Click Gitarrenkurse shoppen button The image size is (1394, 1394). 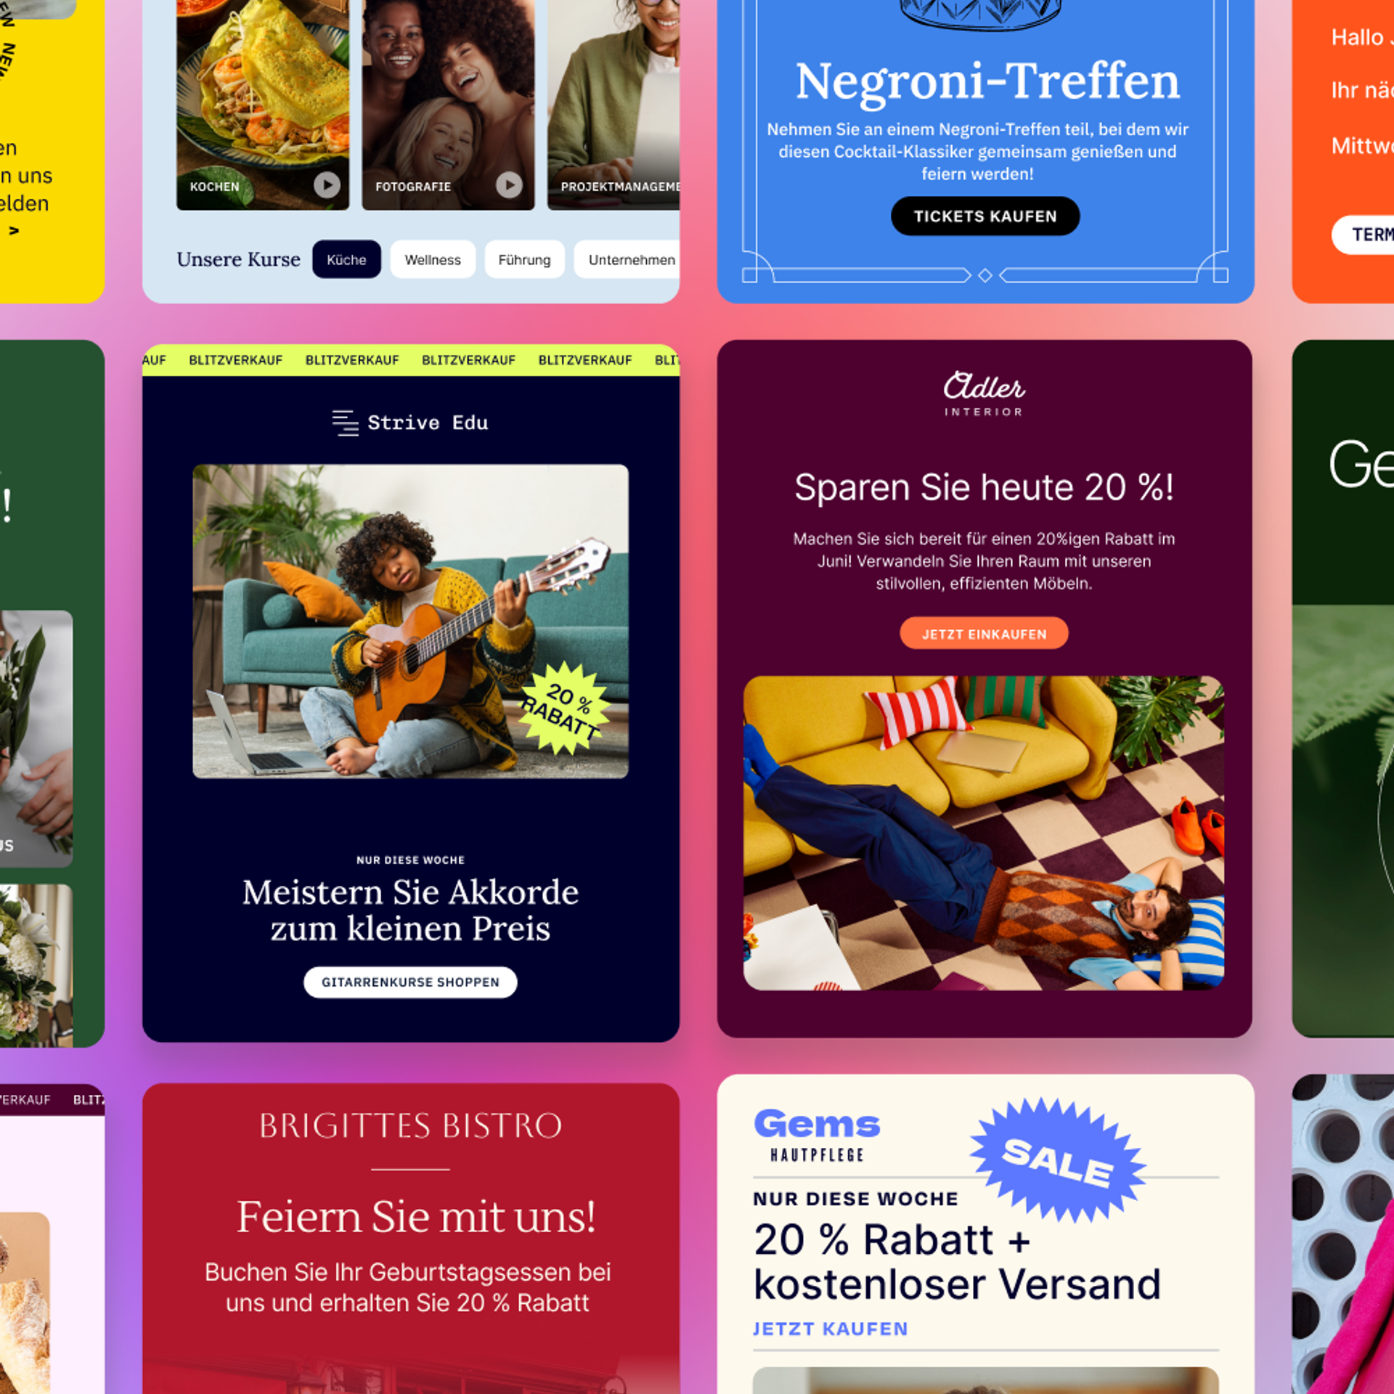410,982
